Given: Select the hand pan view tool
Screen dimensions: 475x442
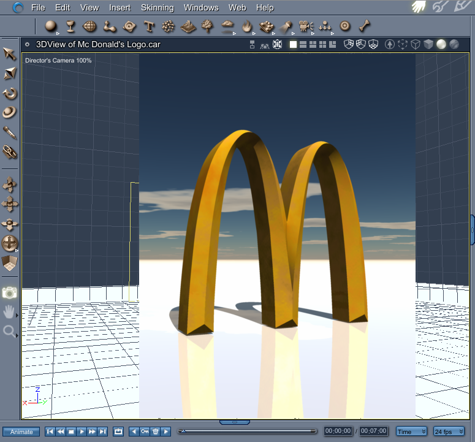Looking at the screenshot, I should pyautogui.click(x=9, y=312).
